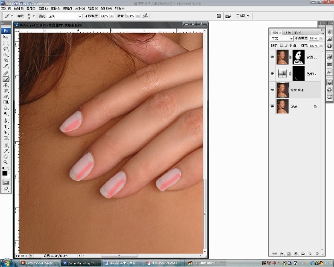The height and width of the screenshot is (267, 334).
Task: Select the Notes tool
Action: click(x=5, y=146)
